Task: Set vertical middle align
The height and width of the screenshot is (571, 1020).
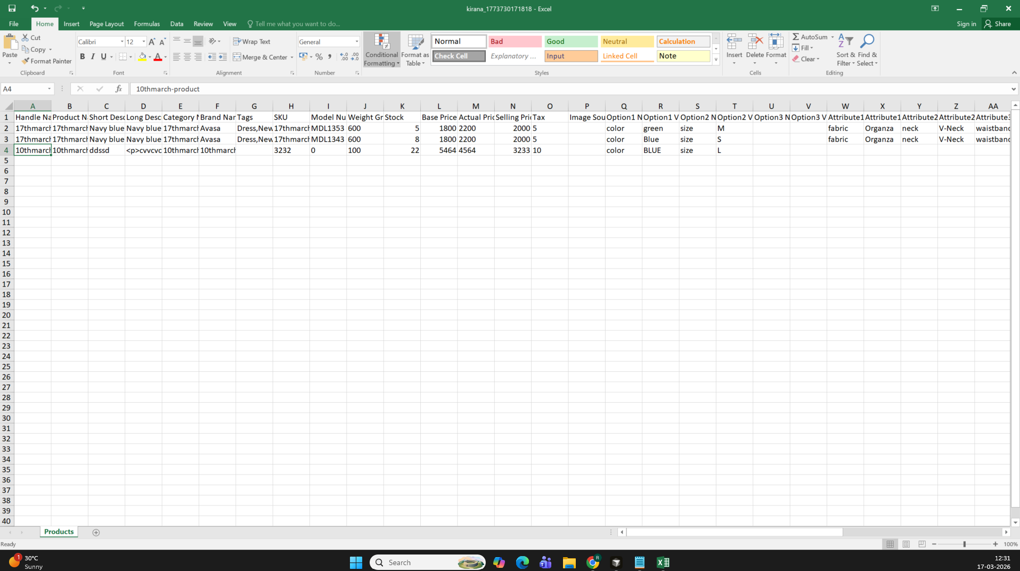Action: pos(187,41)
